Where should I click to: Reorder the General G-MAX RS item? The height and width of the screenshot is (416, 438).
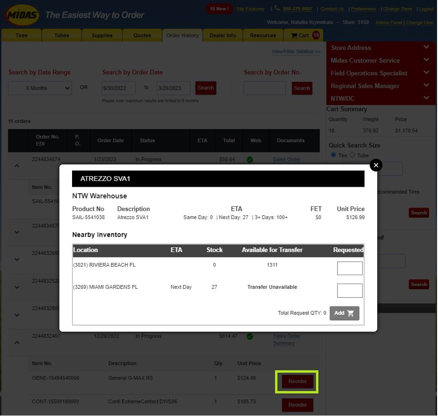[297, 381]
